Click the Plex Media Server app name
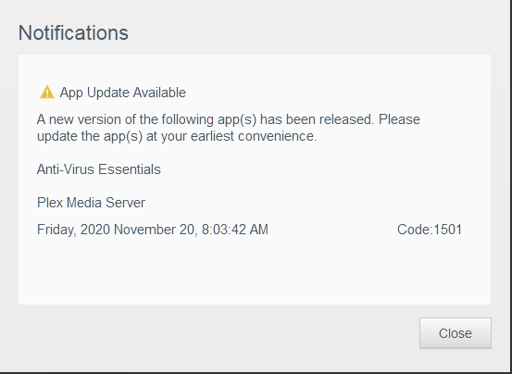 point(91,203)
